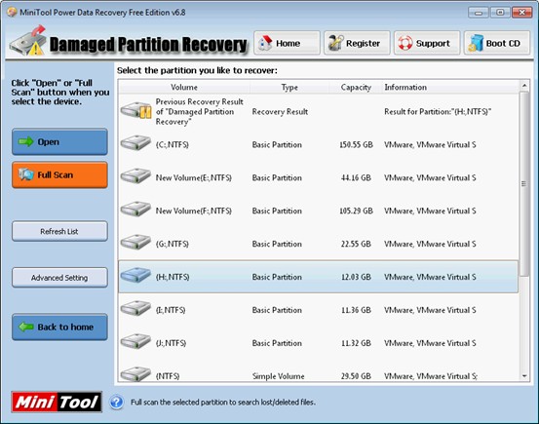Go Back to home
Screen dimensions: 539x424
59,327
